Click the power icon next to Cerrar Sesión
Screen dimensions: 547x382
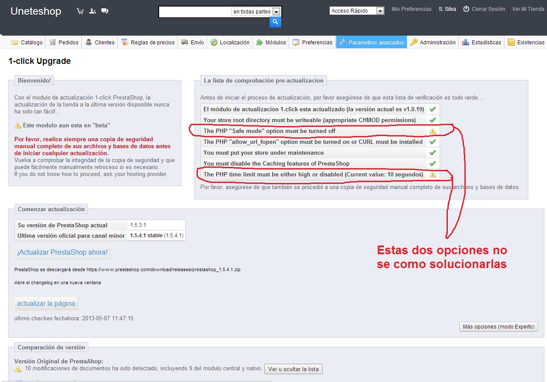tap(466, 9)
